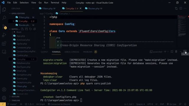This screenshot has width=189, height=106.
Task: Synchronize changes icon in status bar
Action: 21,104
